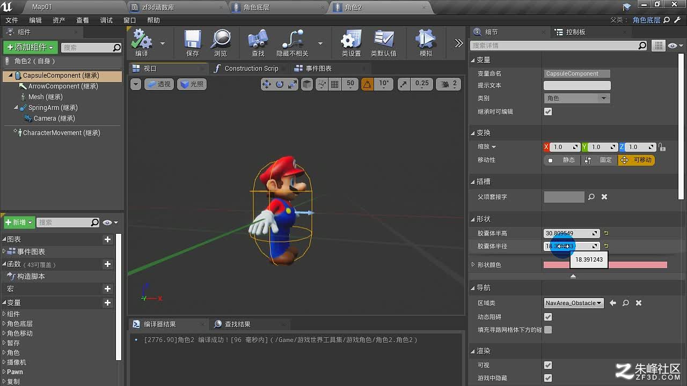Select Mesh (继承) component

click(x=45, y=97)
